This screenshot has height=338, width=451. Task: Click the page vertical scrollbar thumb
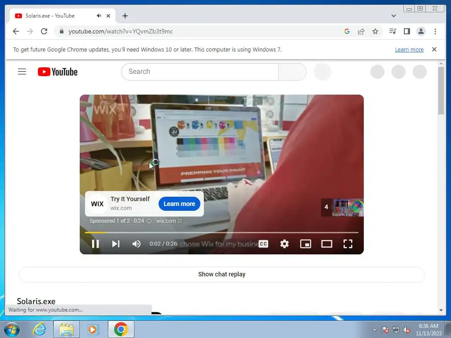(x=441, y=91)
